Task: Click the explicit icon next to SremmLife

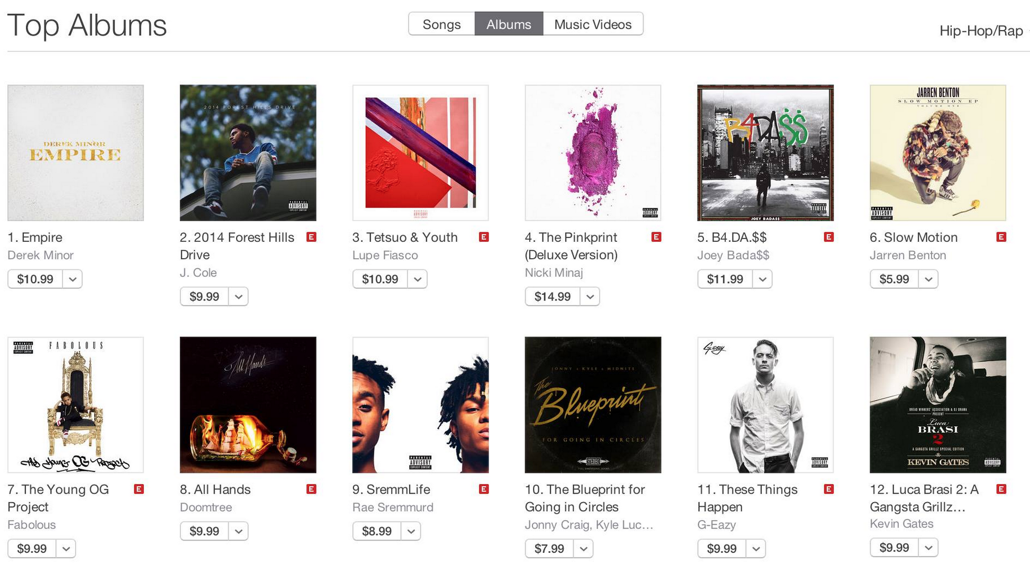Action: pyautogui.click(x=484, y=489)
